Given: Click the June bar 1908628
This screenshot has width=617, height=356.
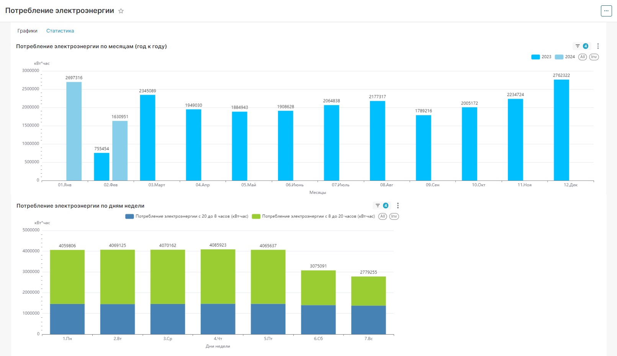Looking at the screenshot, I should pyautogui.click(x=285, y=146).
